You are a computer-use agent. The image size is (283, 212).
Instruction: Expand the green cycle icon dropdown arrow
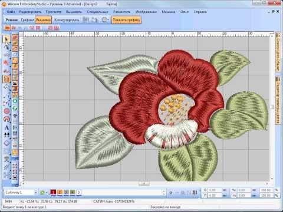click(47, 193)
